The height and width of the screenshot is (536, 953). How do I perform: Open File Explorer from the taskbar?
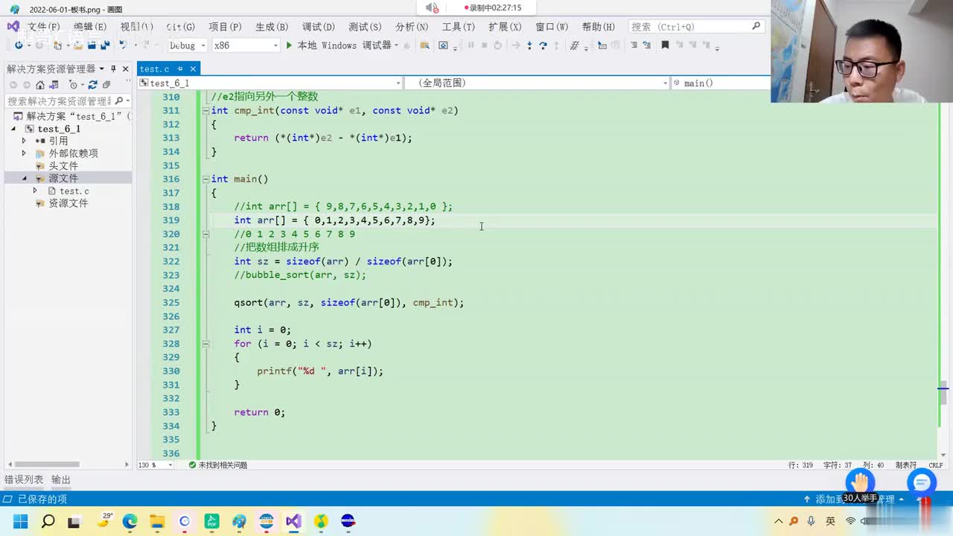(x=157, y=521)
